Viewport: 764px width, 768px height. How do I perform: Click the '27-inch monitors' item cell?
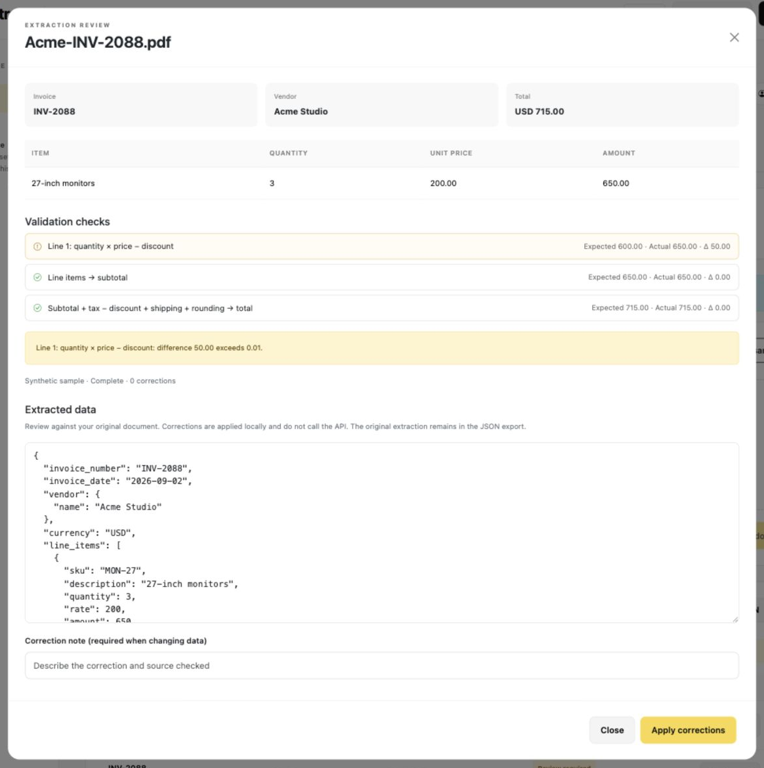63,183
